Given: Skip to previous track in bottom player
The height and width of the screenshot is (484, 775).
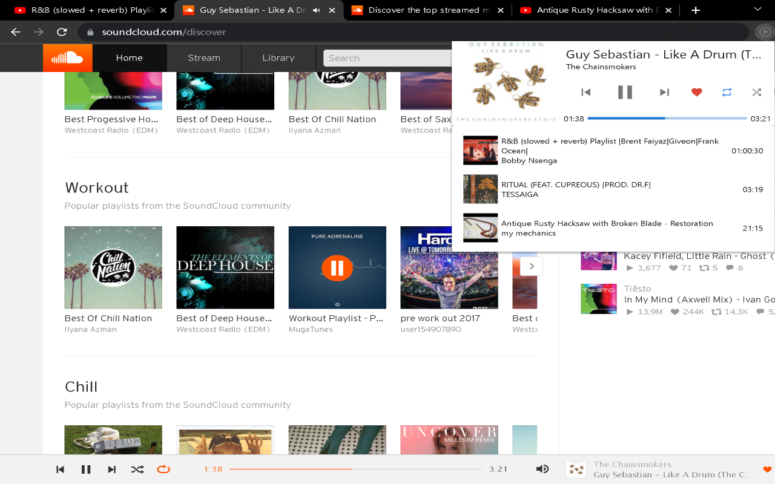Looking at the screenshot, I should point(60,469).
